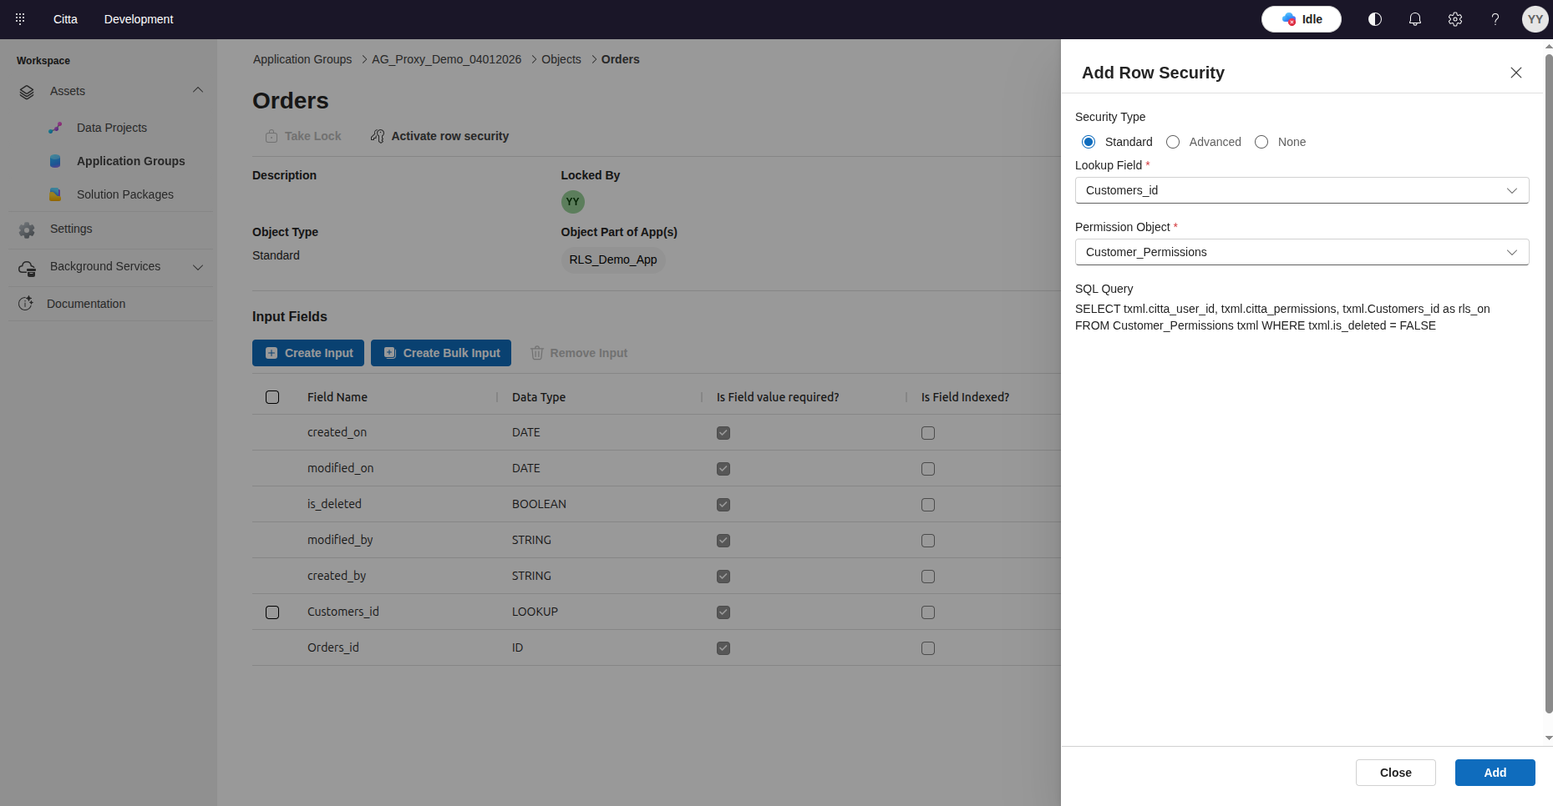Expand the Background Services section
Screen dimensions: 1553x806
click(x=198, y=267)
